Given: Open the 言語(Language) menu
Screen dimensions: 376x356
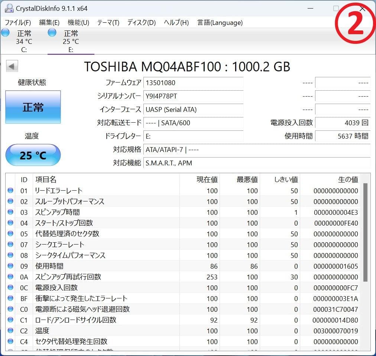Looking at the screenshot, I should pos(219,23).
